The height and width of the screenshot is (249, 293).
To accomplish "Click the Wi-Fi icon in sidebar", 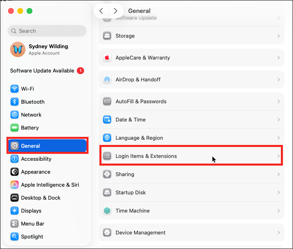I will point(15,89).
